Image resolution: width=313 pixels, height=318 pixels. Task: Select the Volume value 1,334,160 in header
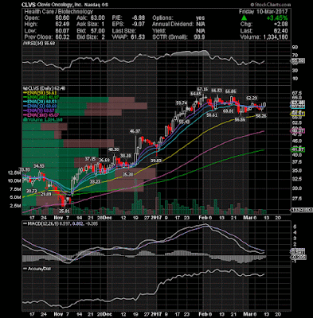pos(276,37)
